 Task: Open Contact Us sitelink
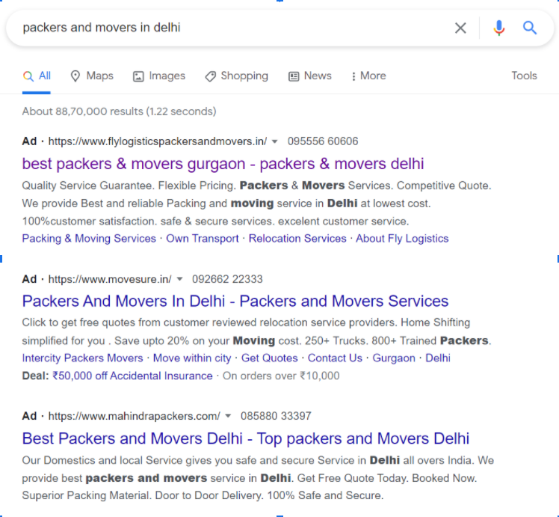(x=335, y=358)
